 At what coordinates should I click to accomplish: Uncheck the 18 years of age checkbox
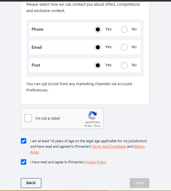[x=24, y=141]
